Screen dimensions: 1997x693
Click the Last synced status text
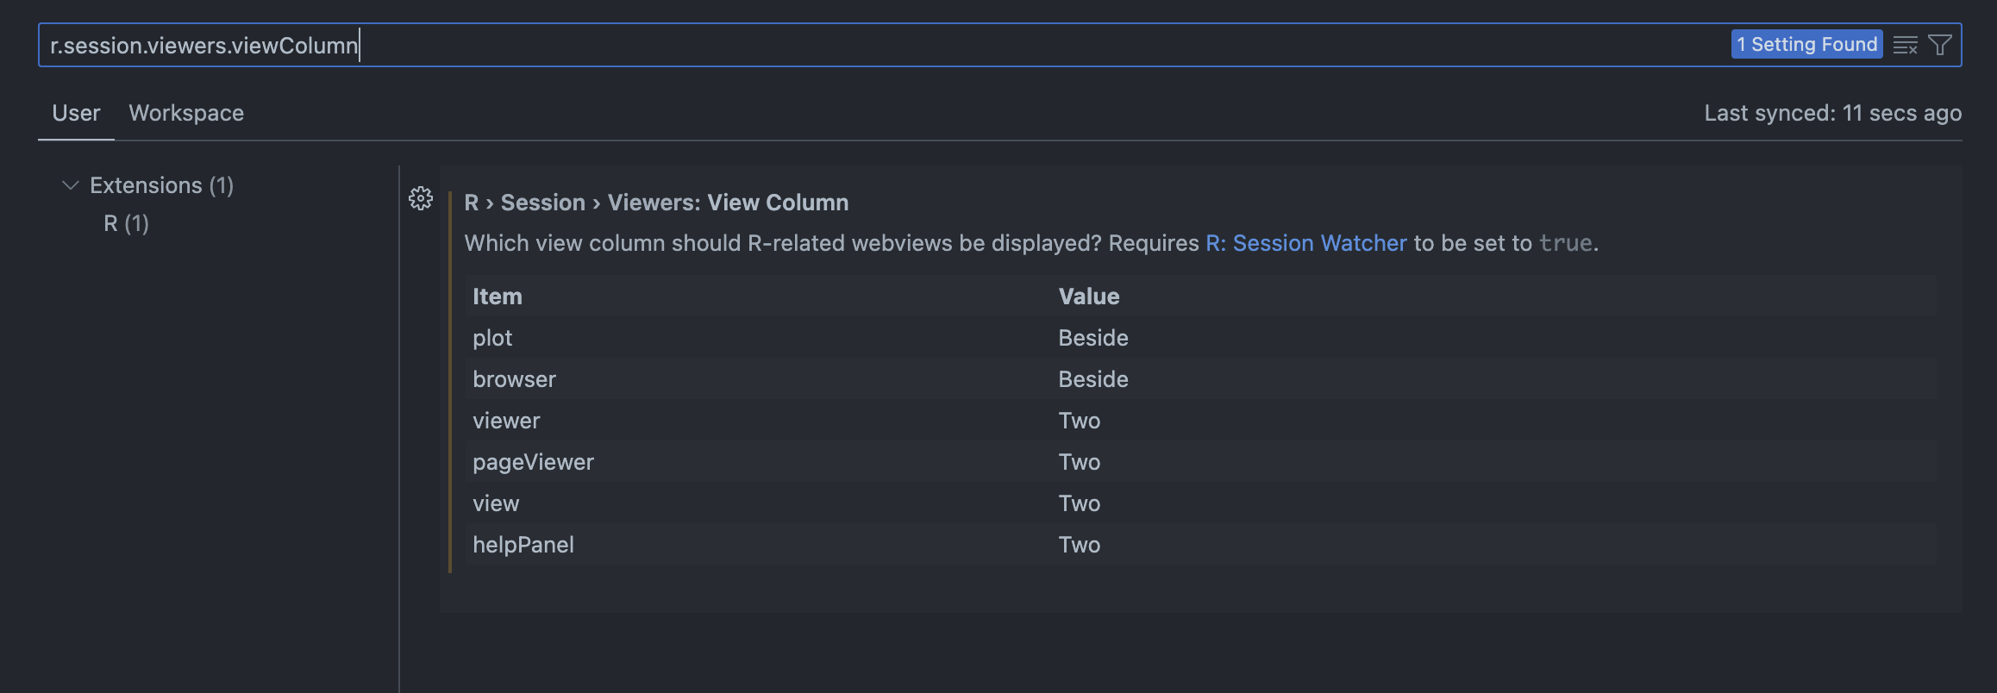[1832, 113]
